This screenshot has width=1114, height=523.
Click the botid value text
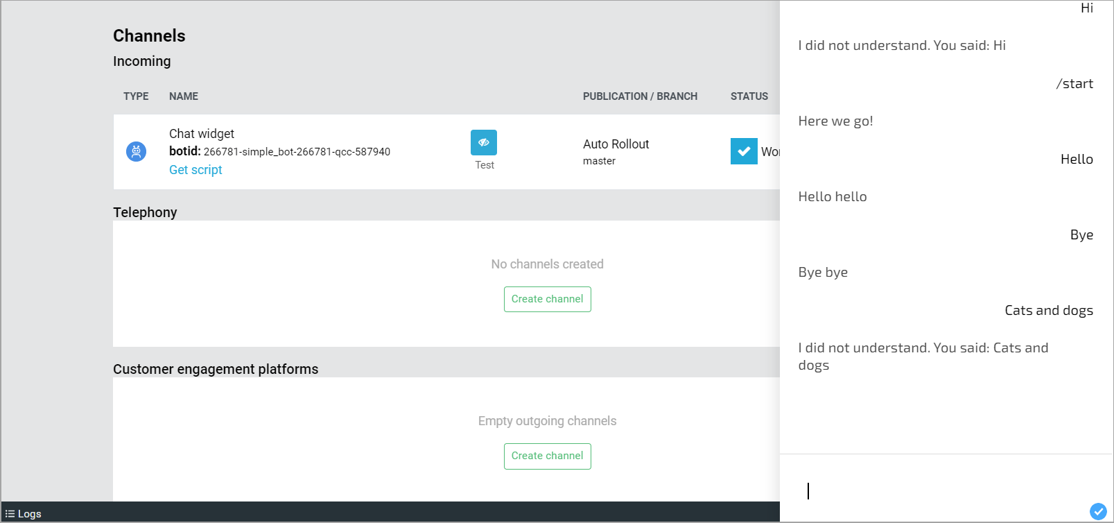click(297, 152)
